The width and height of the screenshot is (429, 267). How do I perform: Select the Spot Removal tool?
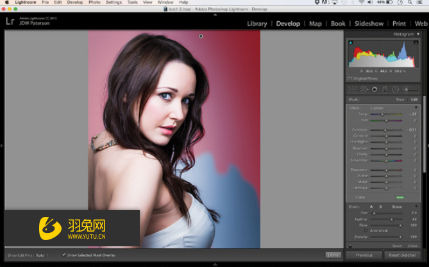click(364, 89)
